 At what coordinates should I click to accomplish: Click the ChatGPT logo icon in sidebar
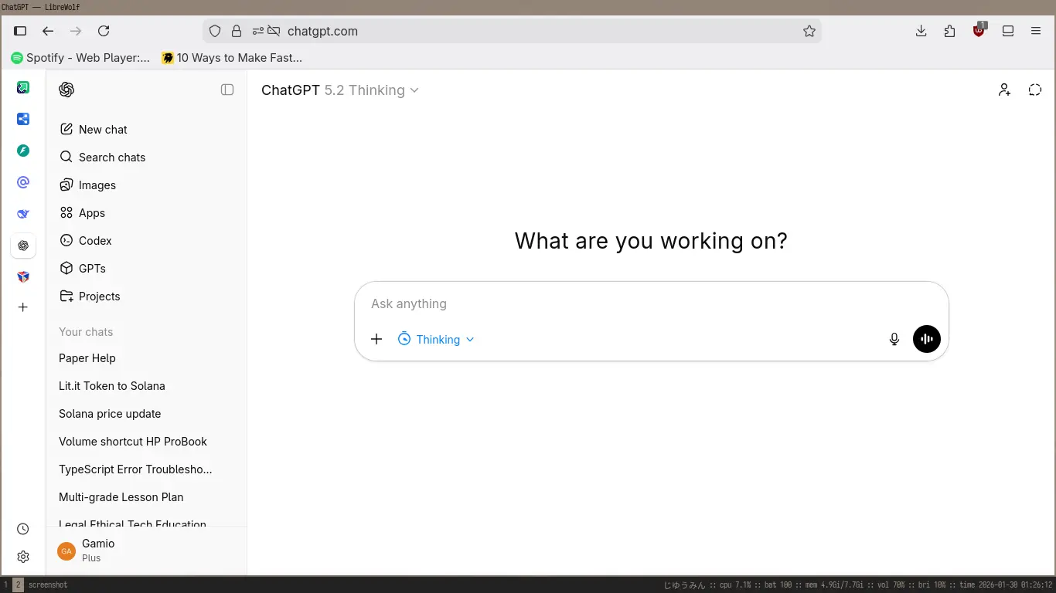(66, 90)
